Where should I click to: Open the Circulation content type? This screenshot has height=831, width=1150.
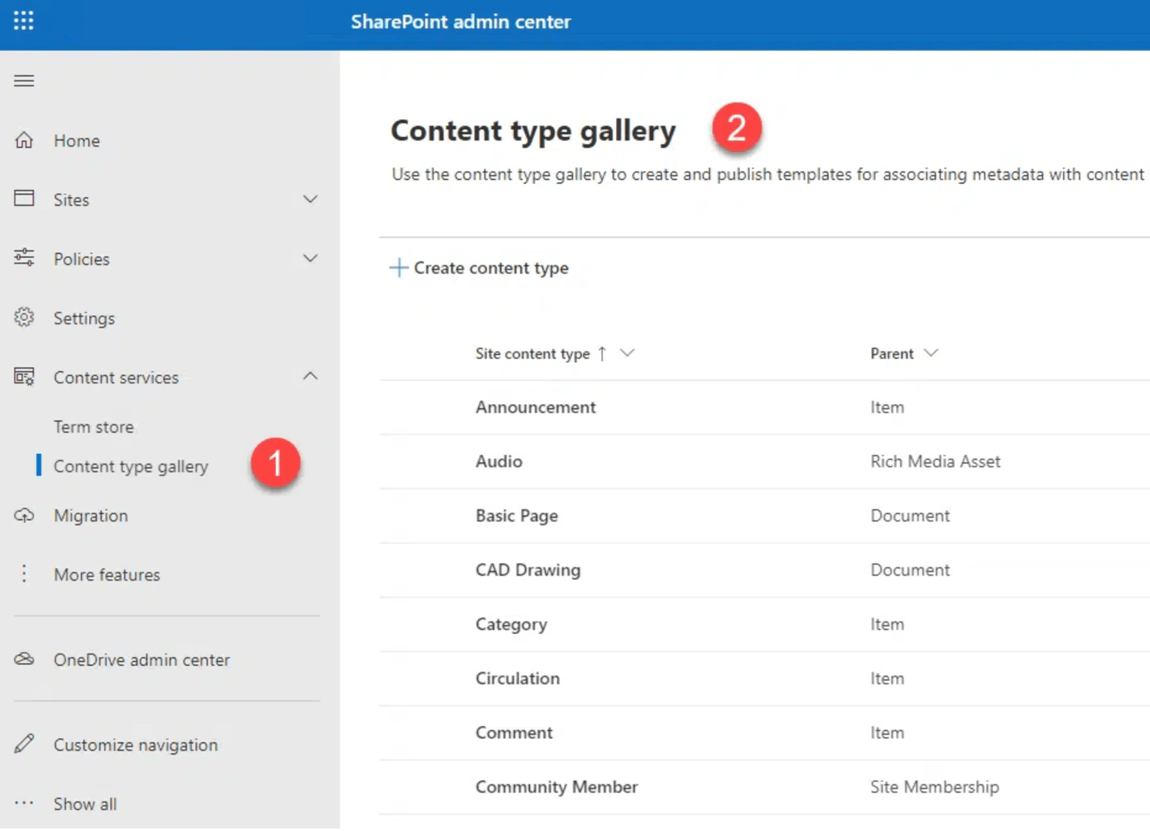tap(517, 678)
